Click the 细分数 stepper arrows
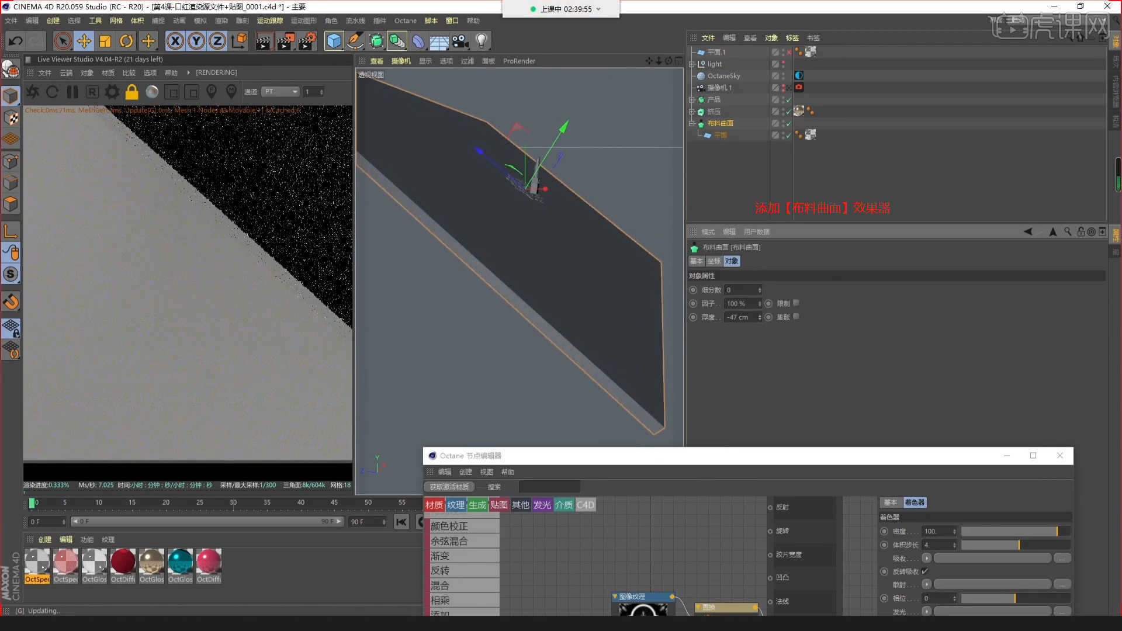 760,290
